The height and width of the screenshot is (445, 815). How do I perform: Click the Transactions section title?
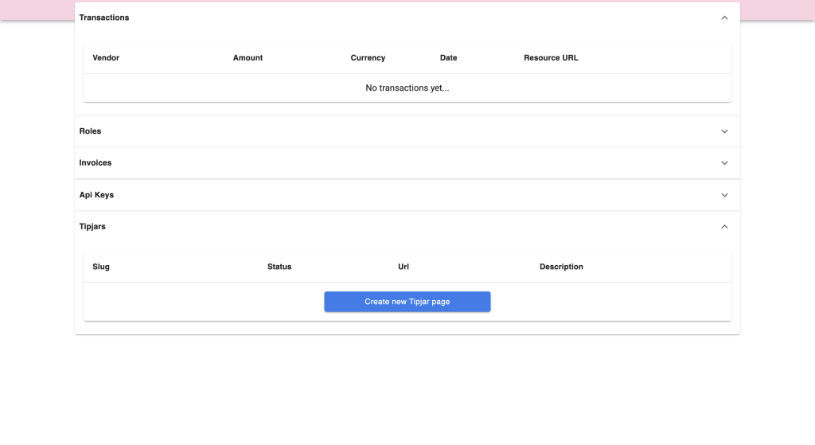point(104,18)
